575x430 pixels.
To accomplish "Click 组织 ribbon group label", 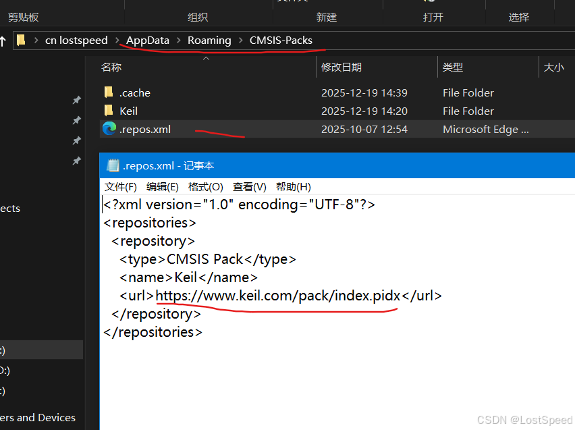I will click(198, 18).
